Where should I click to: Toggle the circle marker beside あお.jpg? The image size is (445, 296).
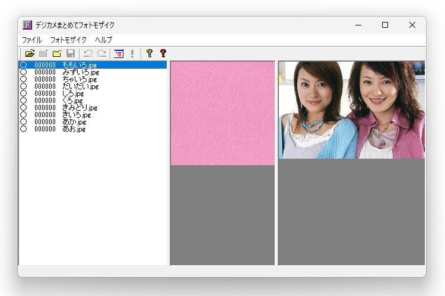coord(24,128)
